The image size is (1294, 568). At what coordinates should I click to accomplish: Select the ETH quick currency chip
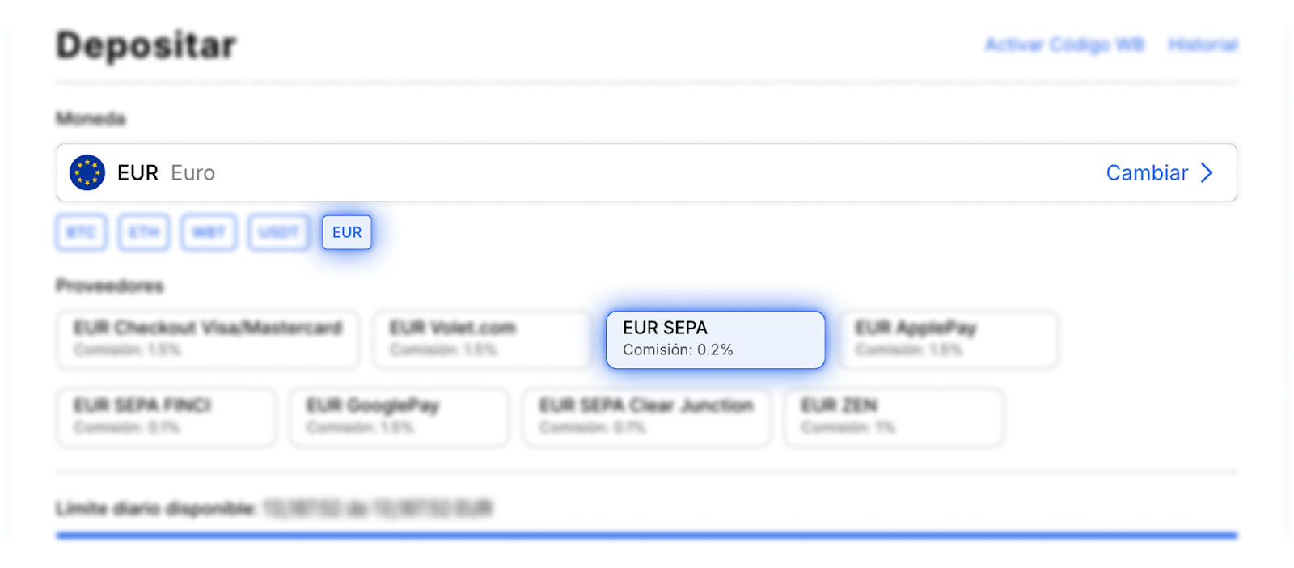click(144, 232)
